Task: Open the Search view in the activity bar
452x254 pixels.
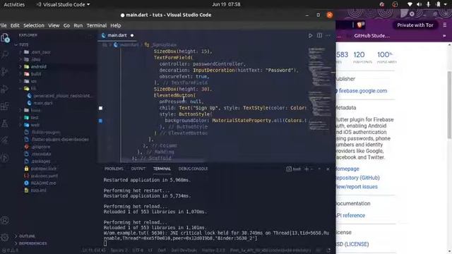Action: [x=5, y=54]
